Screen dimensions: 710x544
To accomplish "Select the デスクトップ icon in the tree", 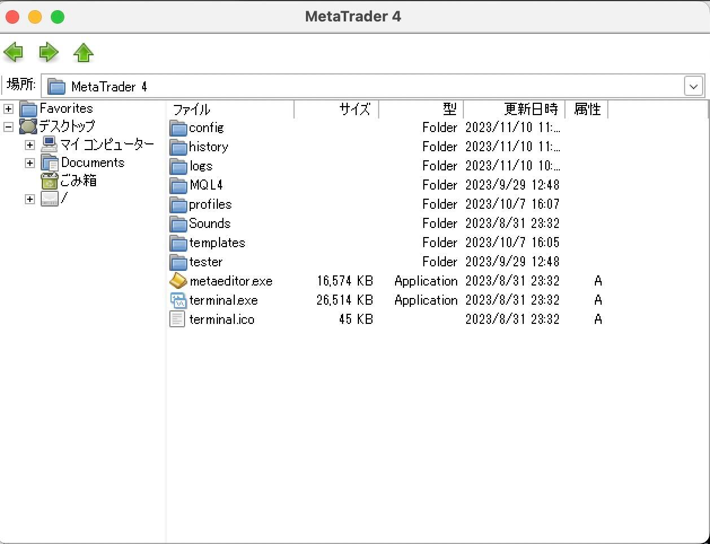I will point(28,126).
